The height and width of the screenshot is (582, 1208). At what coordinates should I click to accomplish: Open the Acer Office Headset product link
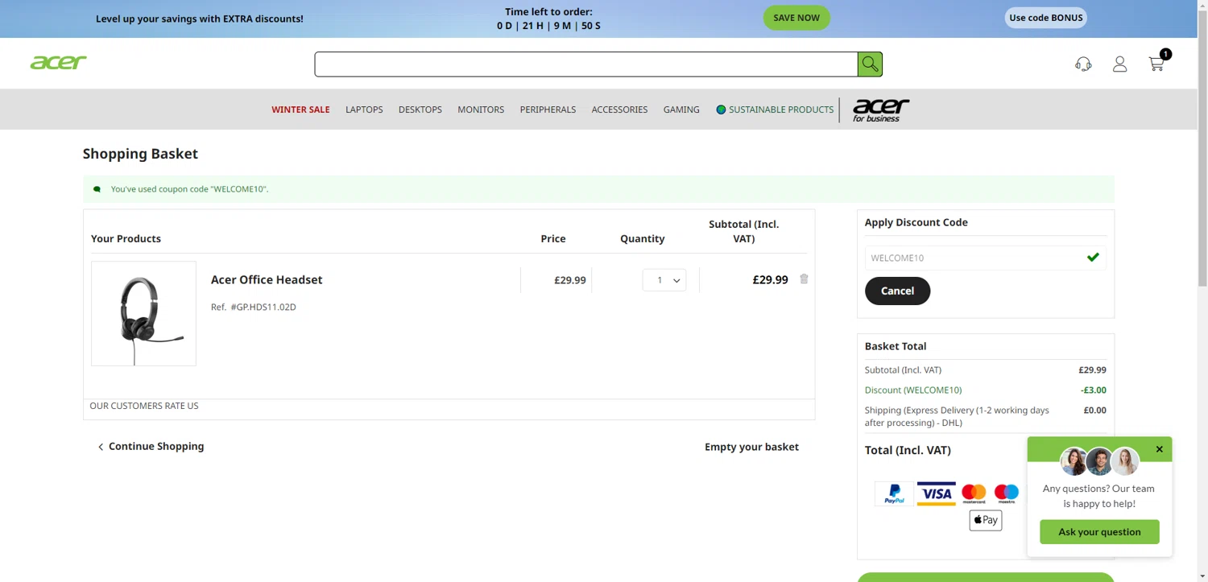pyautogui.click(x=267, y=279)
